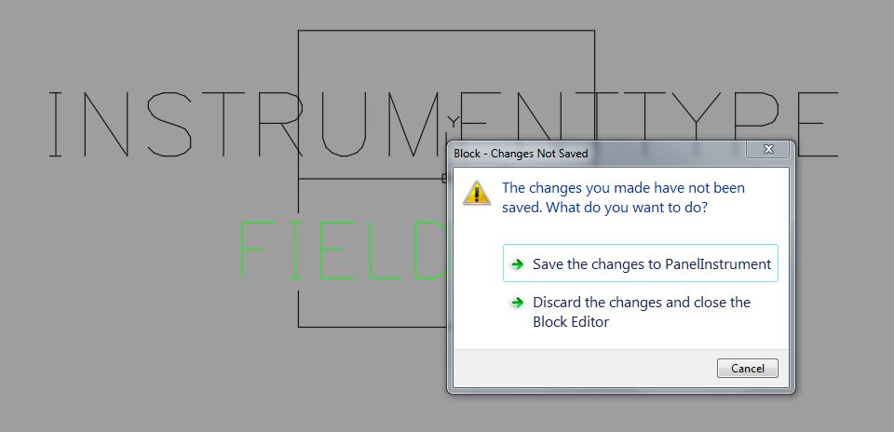Click the green arrow icon beside Discard
This screenshot has width=894, height=432.
(517, 303)
